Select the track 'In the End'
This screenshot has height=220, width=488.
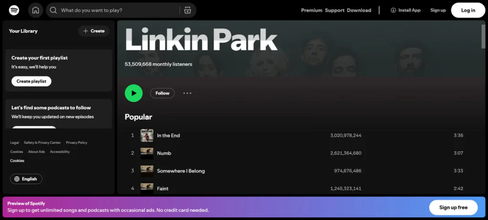pyautogui.click(x=168, y=135)
